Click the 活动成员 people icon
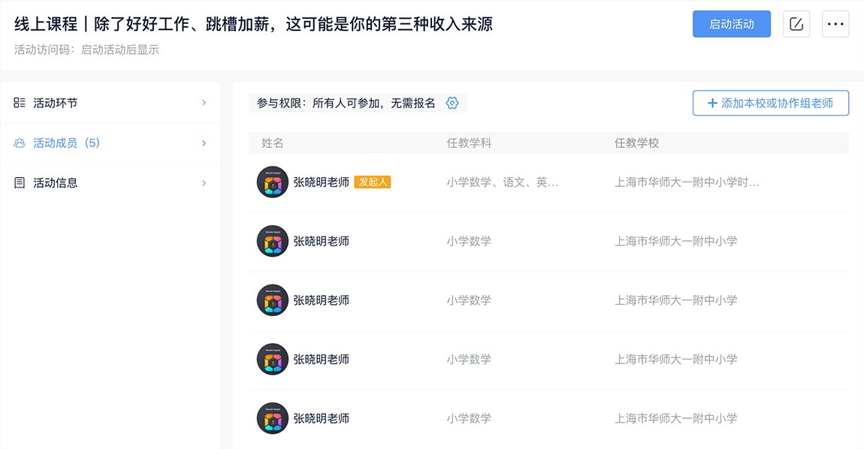The width and height of the screenshot is (864, 449). (x=20, y=143)
